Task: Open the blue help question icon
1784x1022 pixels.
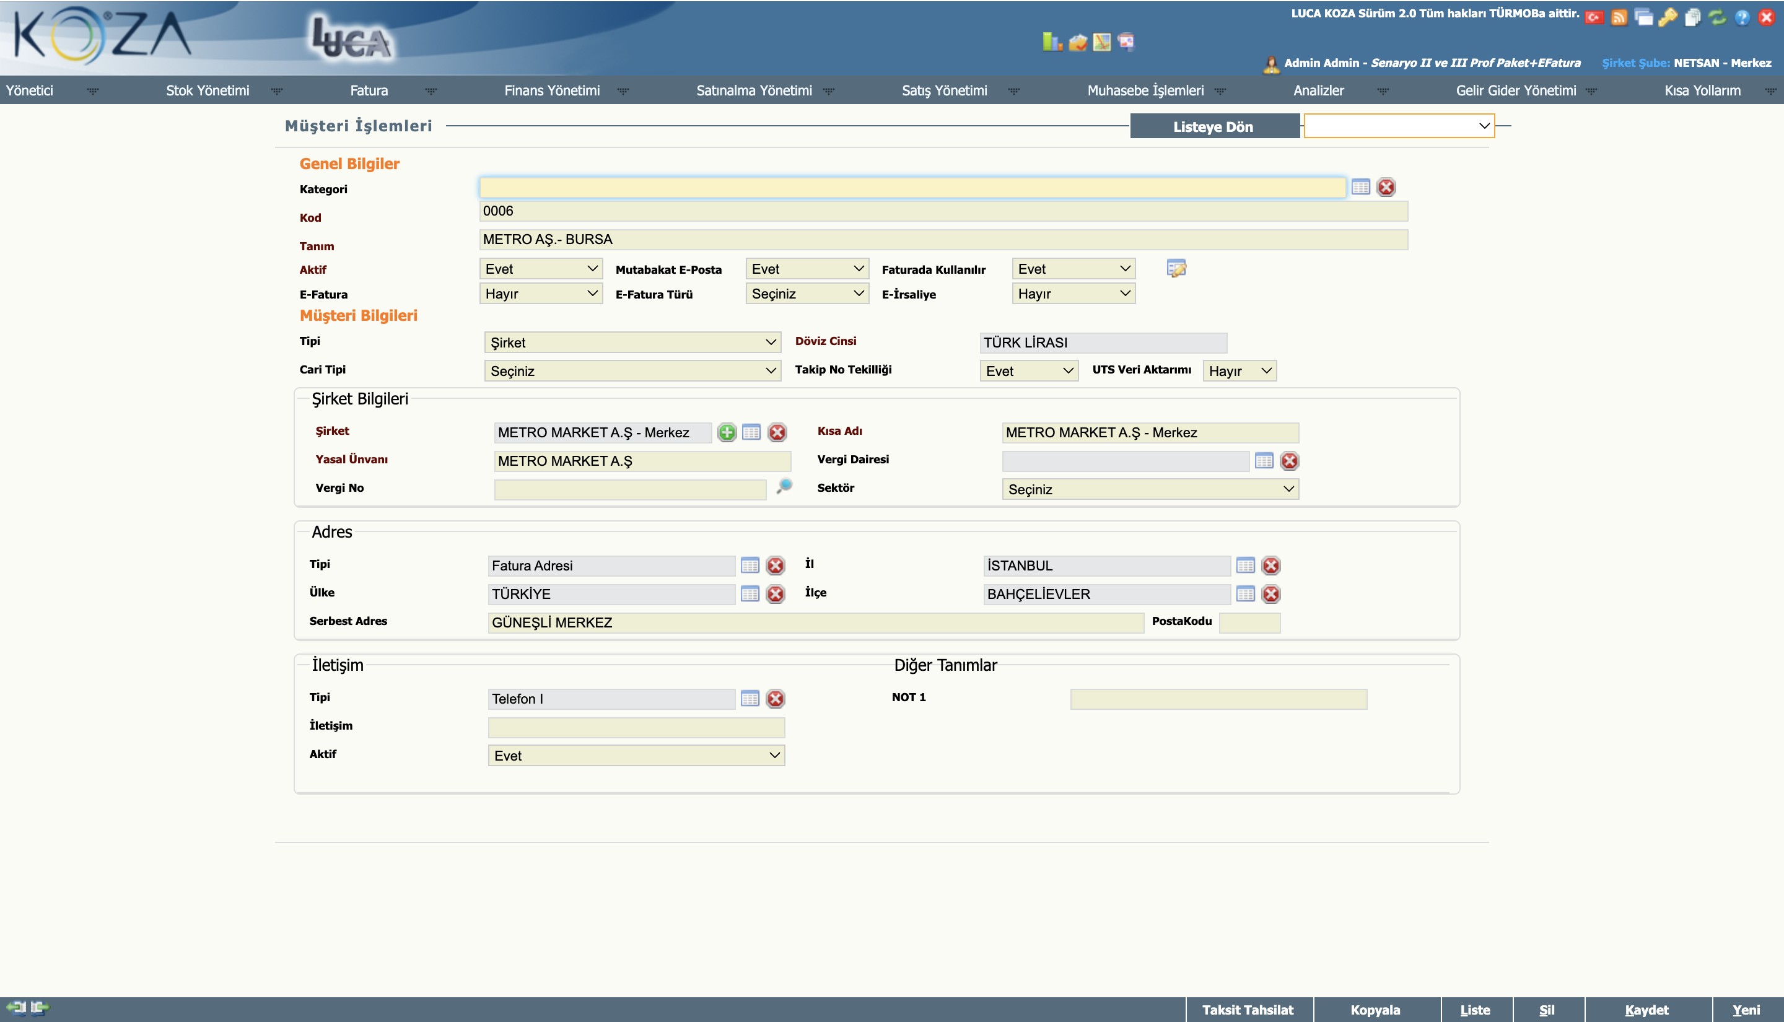Action: tap(1742, 17)
